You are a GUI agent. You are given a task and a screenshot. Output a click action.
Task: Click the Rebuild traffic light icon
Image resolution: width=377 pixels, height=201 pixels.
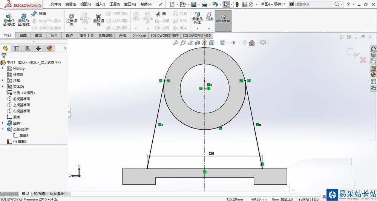(x=237, y=4)
